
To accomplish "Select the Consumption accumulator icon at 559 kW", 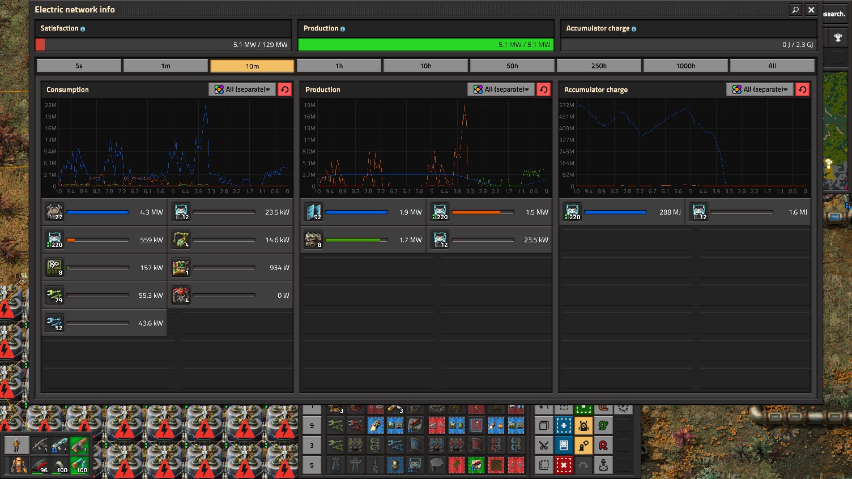I will pyautogui.click(x=55, y=240).
